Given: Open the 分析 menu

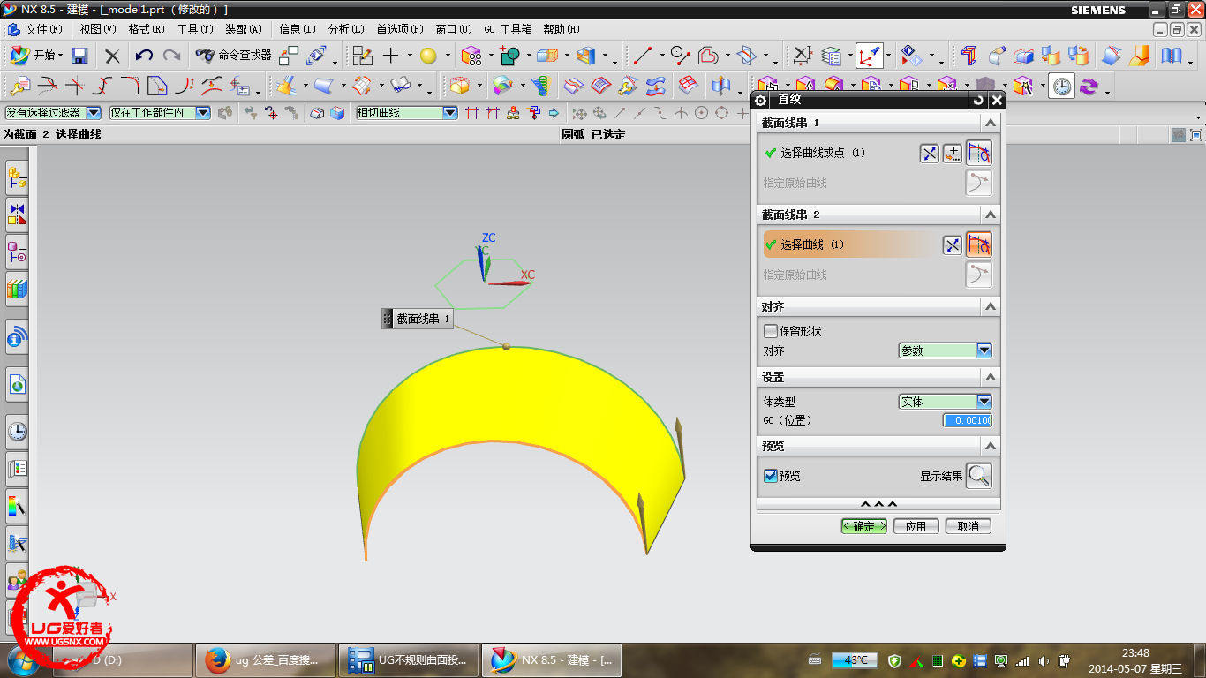Looking at the screenshot, I should point(345,29).
